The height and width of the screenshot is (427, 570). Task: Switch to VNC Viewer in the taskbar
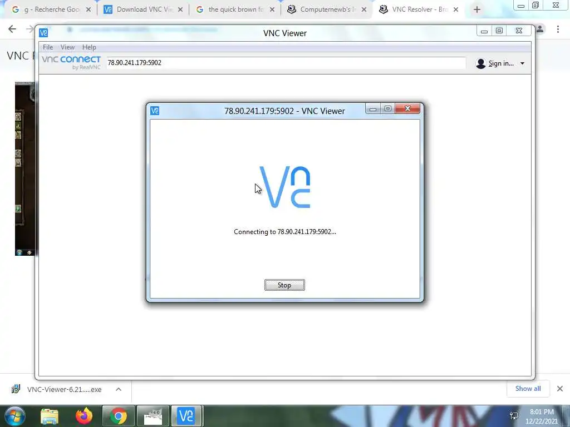tap(186, 416)
